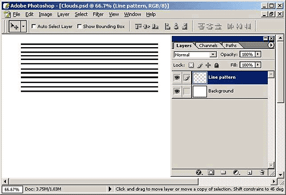This screenshot has width=286, height=195.
Task: Select the Move tool icon
Action: (x=15, y=26)
